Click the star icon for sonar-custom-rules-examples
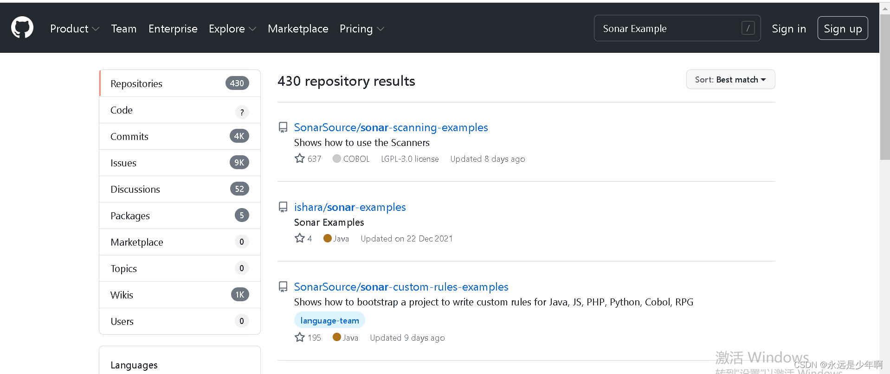The width and height of the screenshot is (890, 374). [x=300, y=337]
